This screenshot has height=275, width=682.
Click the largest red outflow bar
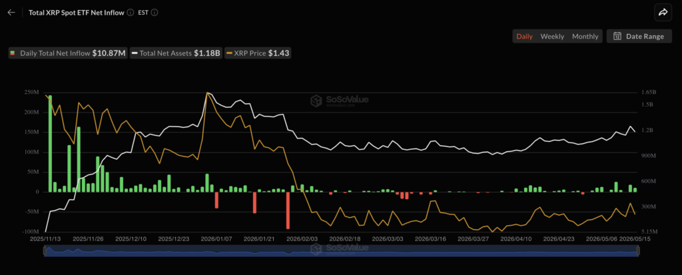click(288, 210)
